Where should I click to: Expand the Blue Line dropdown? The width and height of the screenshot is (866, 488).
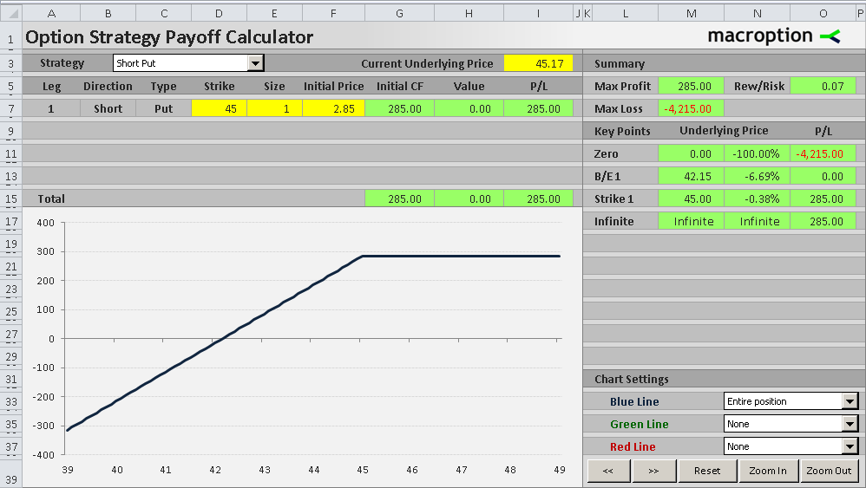click(x=850, y=400)
